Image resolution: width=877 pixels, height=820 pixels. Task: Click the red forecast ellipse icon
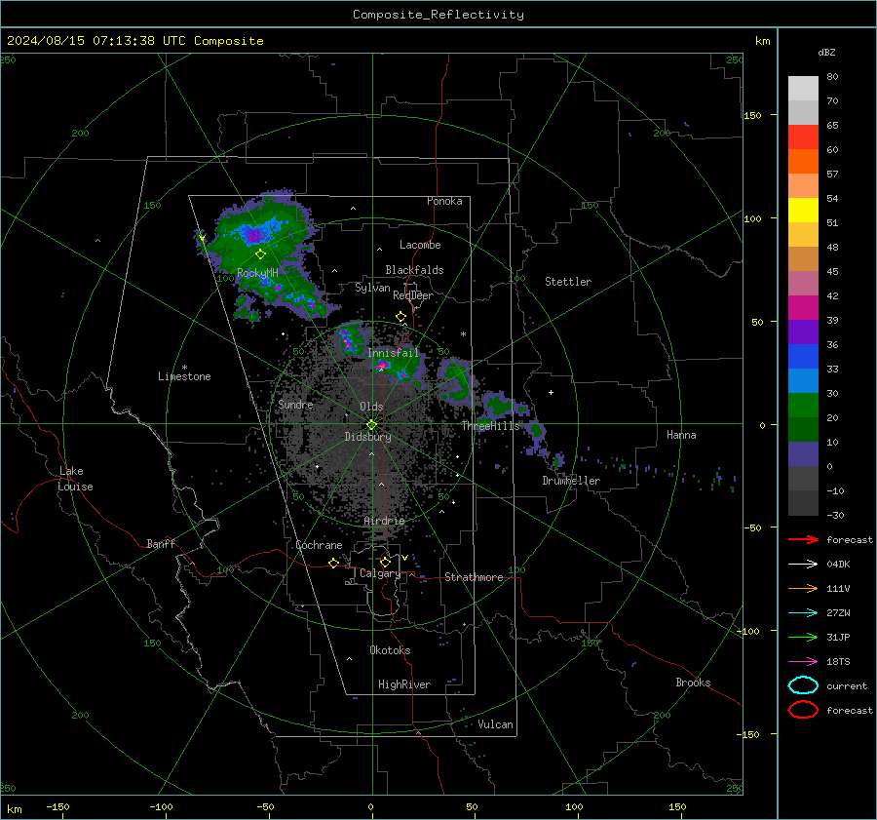click(x=803, y=710)
